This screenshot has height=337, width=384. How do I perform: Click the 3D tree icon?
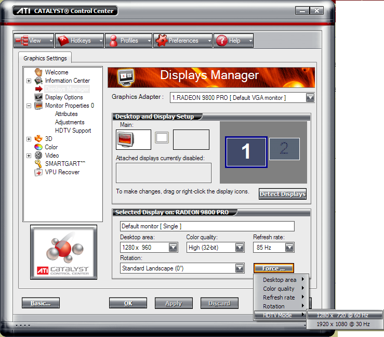point(38,139)
